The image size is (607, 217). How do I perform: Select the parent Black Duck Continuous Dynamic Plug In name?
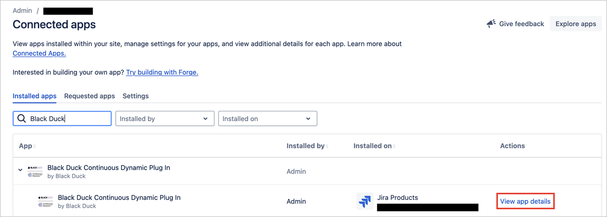coord(109,168)
